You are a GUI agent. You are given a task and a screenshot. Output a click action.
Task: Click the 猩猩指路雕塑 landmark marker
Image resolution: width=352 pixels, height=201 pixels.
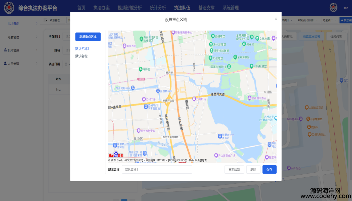pyautogui.click(x=211, y=51)
